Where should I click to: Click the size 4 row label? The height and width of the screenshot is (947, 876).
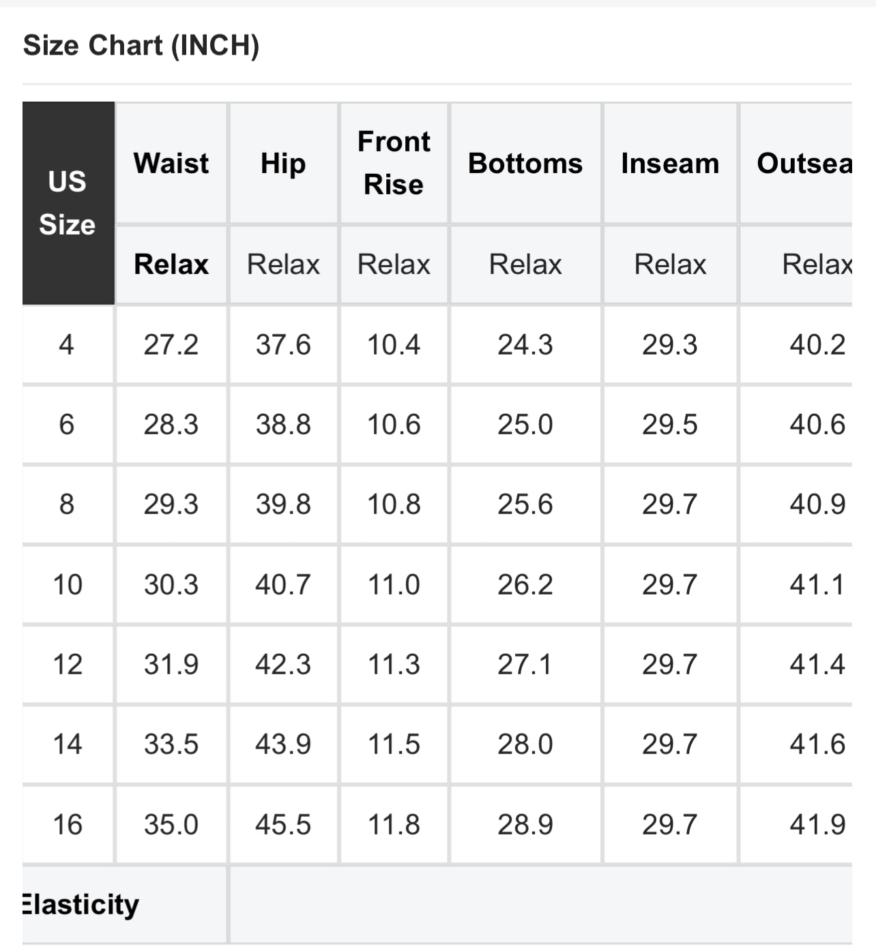pyautogui.click(x=66, y=345)
